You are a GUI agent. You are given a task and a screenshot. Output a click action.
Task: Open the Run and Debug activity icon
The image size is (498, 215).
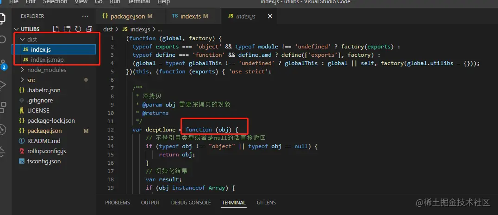click(x=2, y=85)
